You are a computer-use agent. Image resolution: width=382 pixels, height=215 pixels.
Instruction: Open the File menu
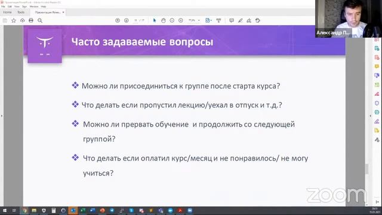(3, 7)
